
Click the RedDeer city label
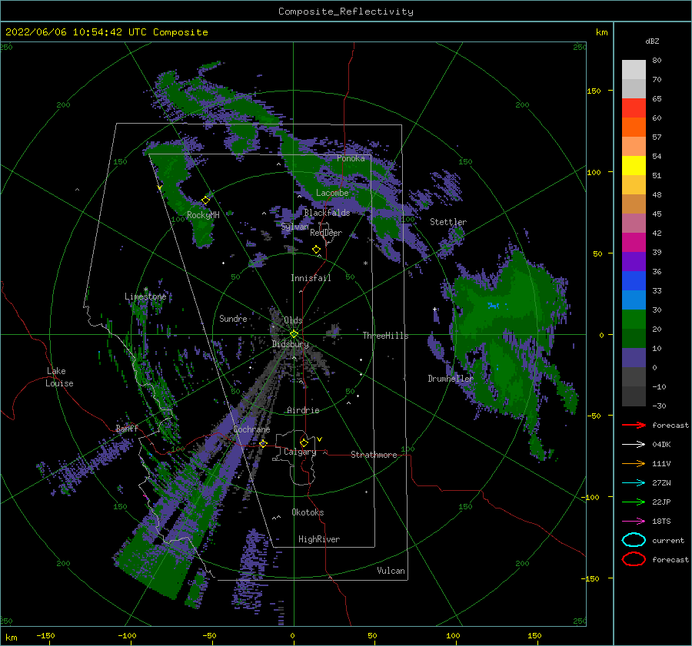[326, 233]
